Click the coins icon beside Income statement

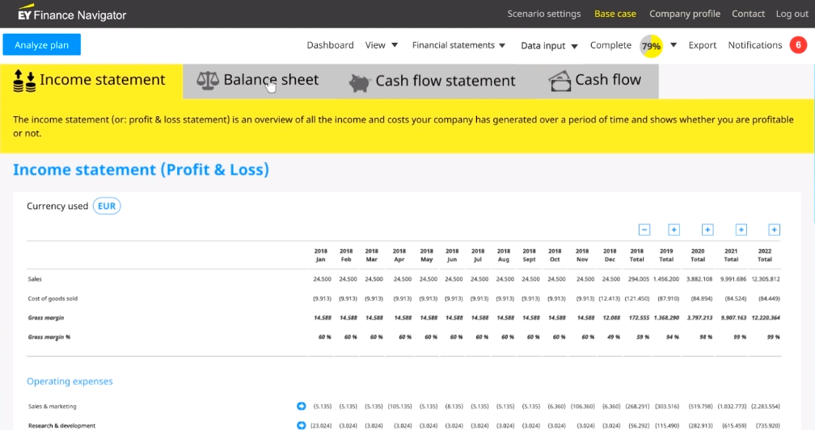pyautogui.click(x=24, y=81)
